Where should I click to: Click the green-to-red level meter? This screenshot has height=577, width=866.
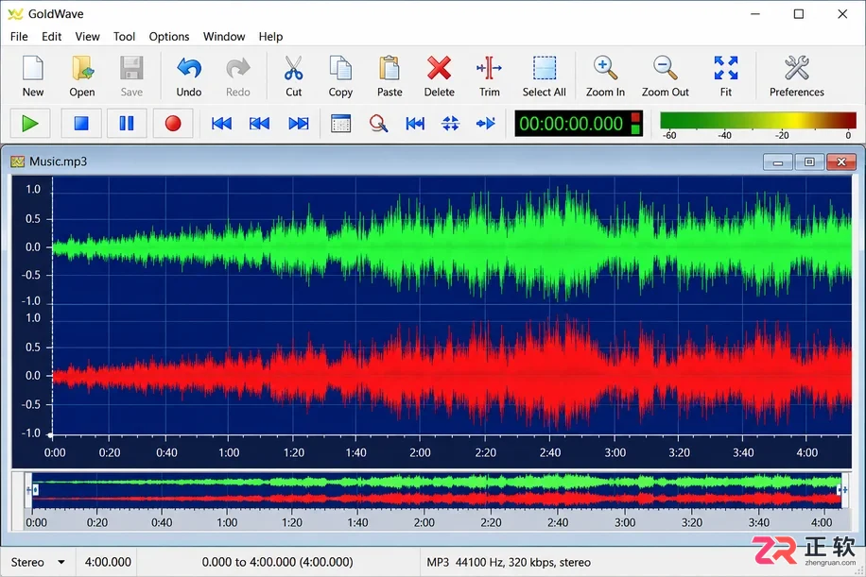(758, 122)
